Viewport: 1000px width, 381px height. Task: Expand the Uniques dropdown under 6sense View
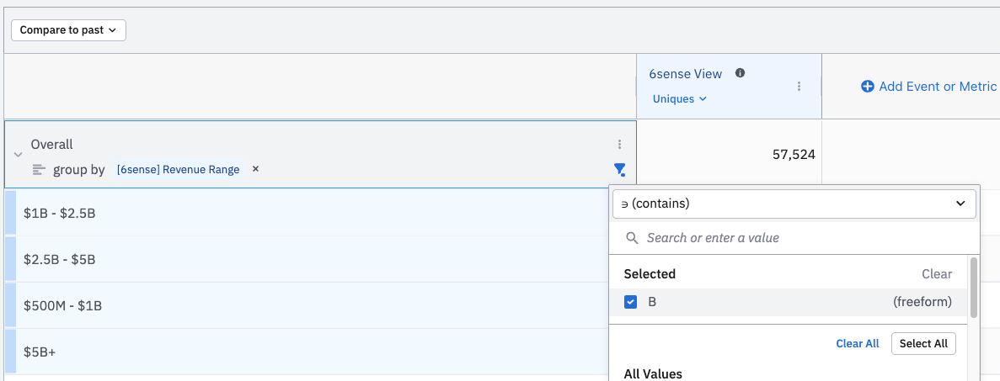pos(679,99)
